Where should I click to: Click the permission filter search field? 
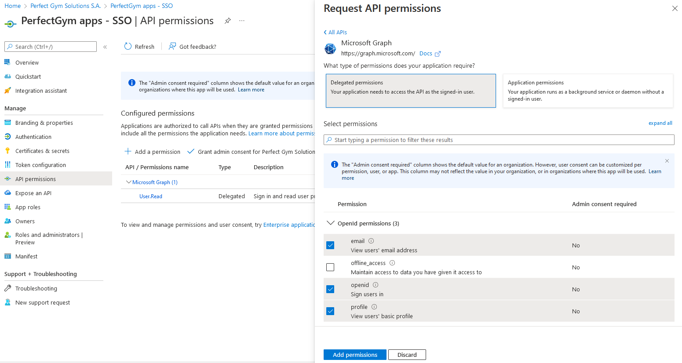point(499,140)
